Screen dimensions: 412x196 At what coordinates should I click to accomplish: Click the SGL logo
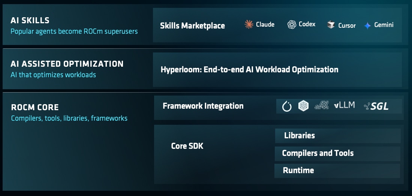click(x=376, y=106)
